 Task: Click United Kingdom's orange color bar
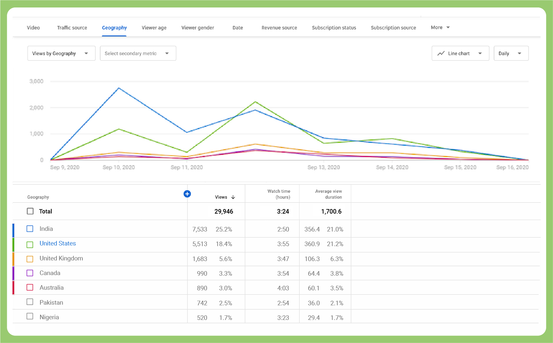tap(13, 259)
